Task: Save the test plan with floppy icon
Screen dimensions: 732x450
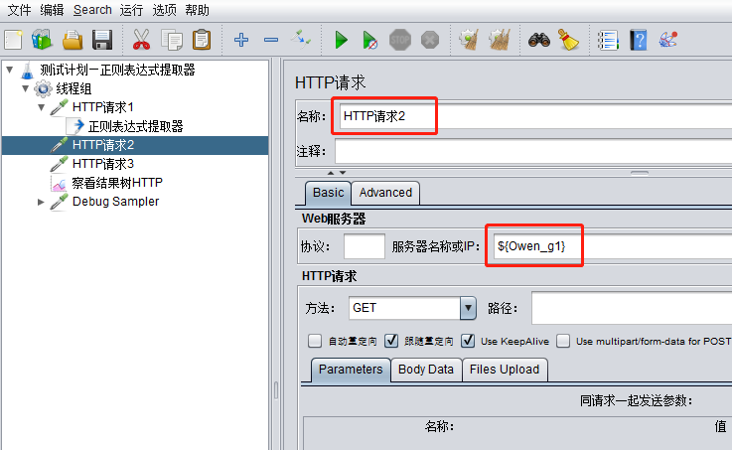Action: [x=102, y=40]
